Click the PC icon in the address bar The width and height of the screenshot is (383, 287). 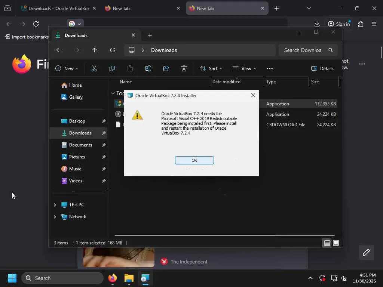pyautogui.click(x=132, y=50)
